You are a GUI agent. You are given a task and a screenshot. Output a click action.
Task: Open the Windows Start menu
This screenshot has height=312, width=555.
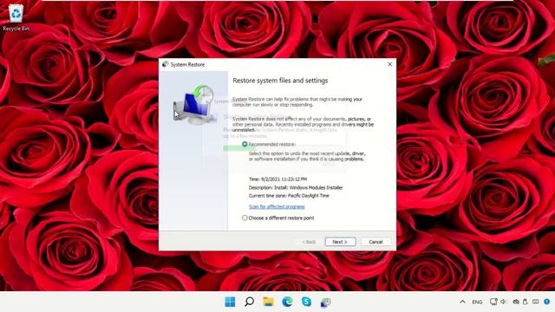(230, 302)
